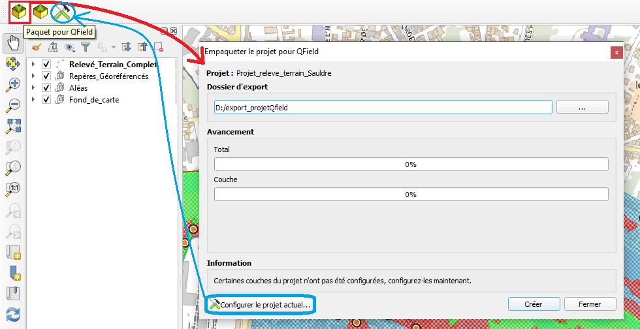Screen dimensions: 640x329
Task: Expand the Fond_de_carte group
Action: 33,100
